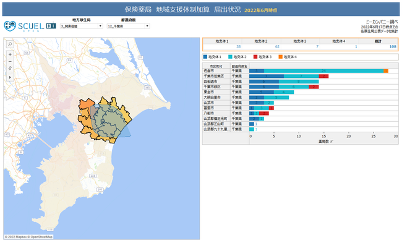Select the 地方厚生局 combo box value

click(x=82, y=26)
